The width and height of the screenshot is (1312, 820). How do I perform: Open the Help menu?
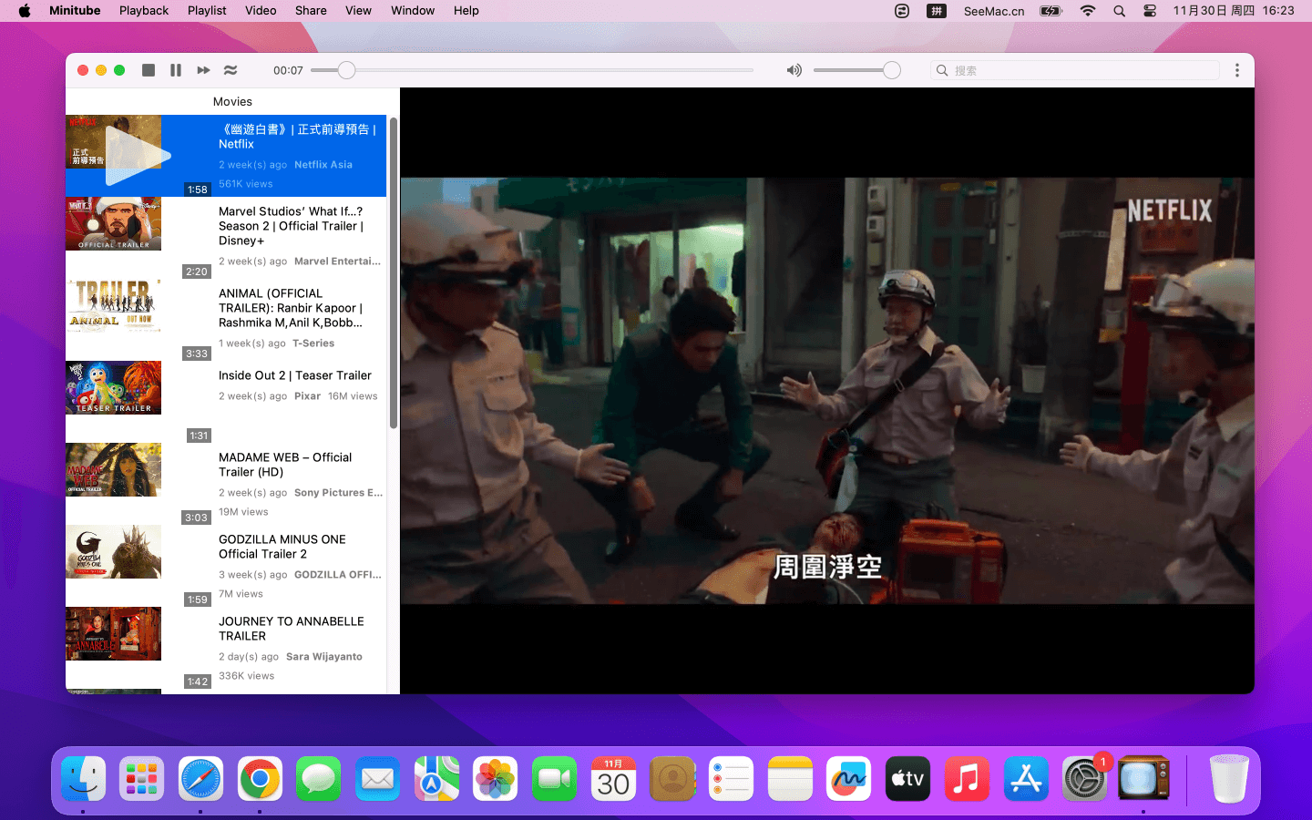pyautogui.click(x=466, y=11)
